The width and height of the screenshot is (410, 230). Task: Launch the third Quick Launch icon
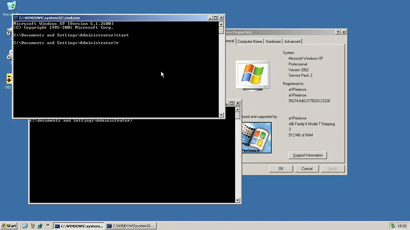[40, 226]
